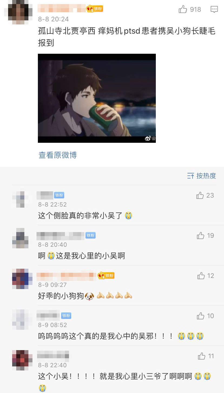This screenshot has width=224, height=393.
Task: Open the 按热度 sort dropdown
Action: point(202,176)
